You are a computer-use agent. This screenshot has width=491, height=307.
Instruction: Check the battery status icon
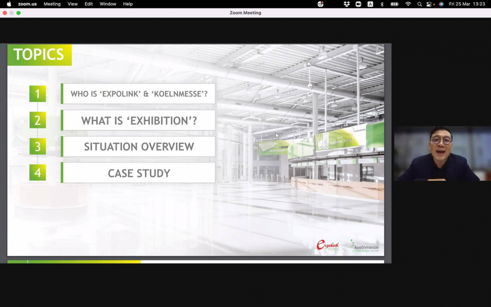click(394, 4)
